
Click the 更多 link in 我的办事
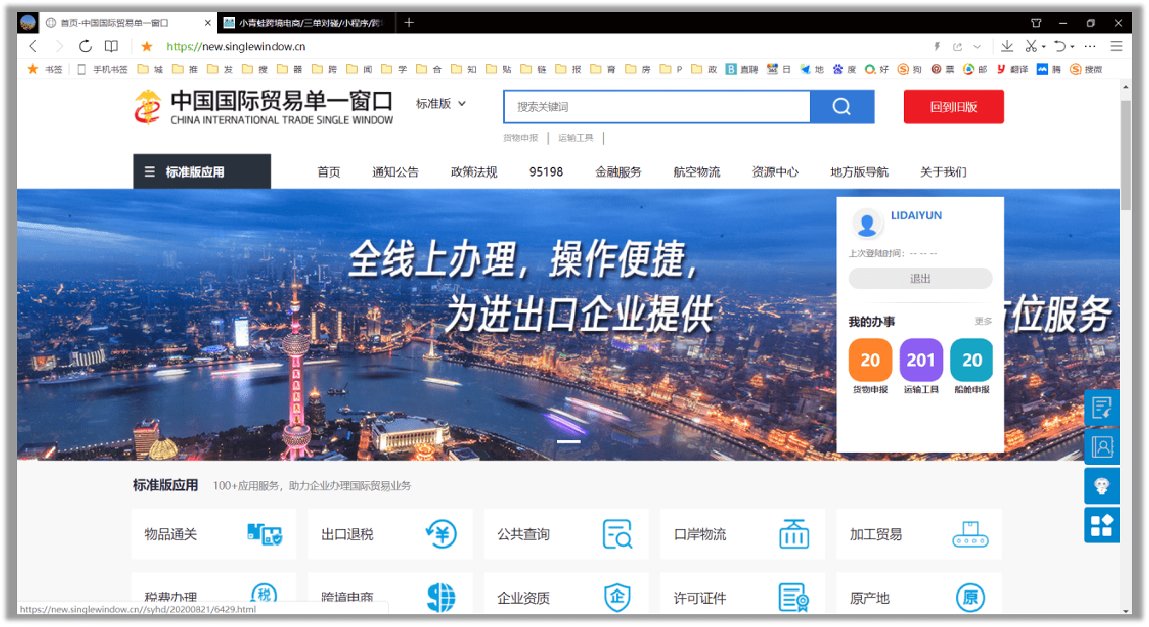(983, 322)
